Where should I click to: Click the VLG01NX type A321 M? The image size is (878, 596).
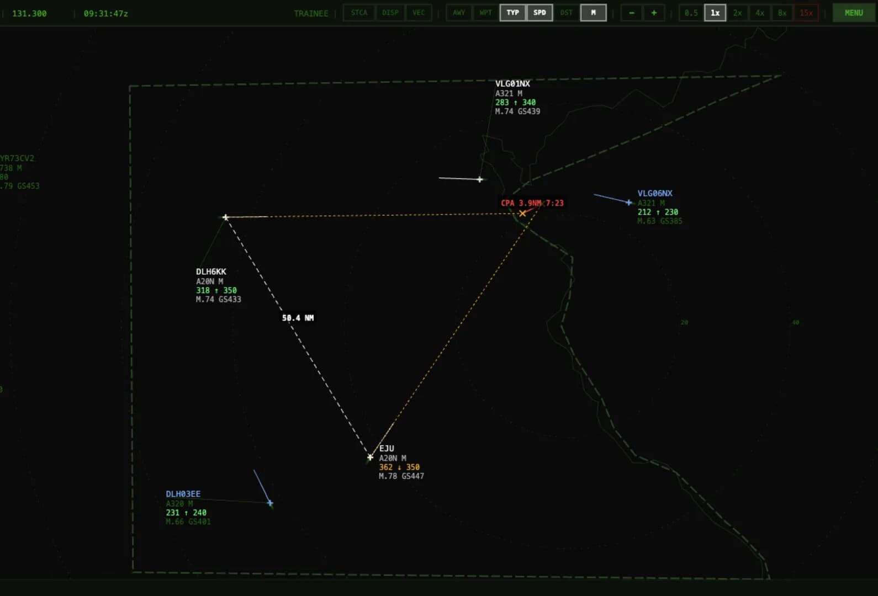(x=509, y=93)
